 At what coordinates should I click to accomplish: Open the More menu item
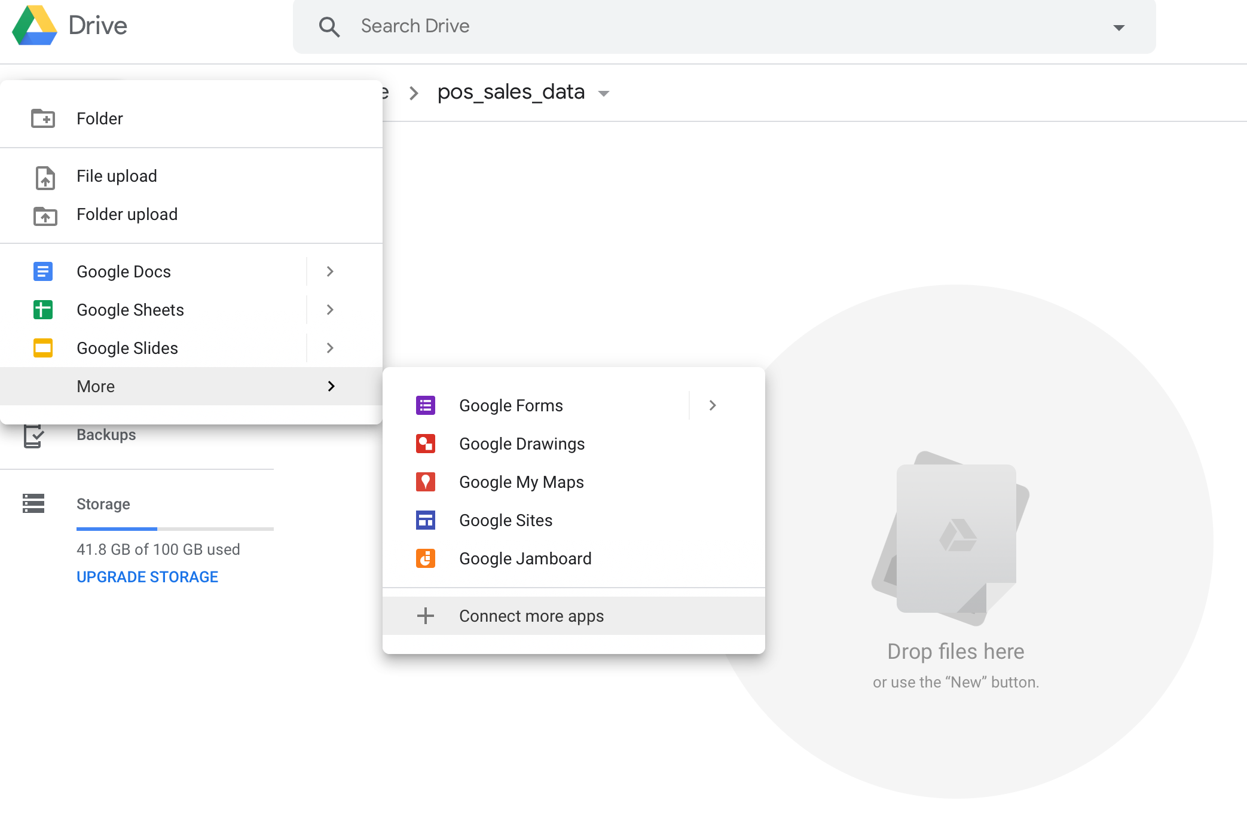pyautogui.click(x=191, y=386)
